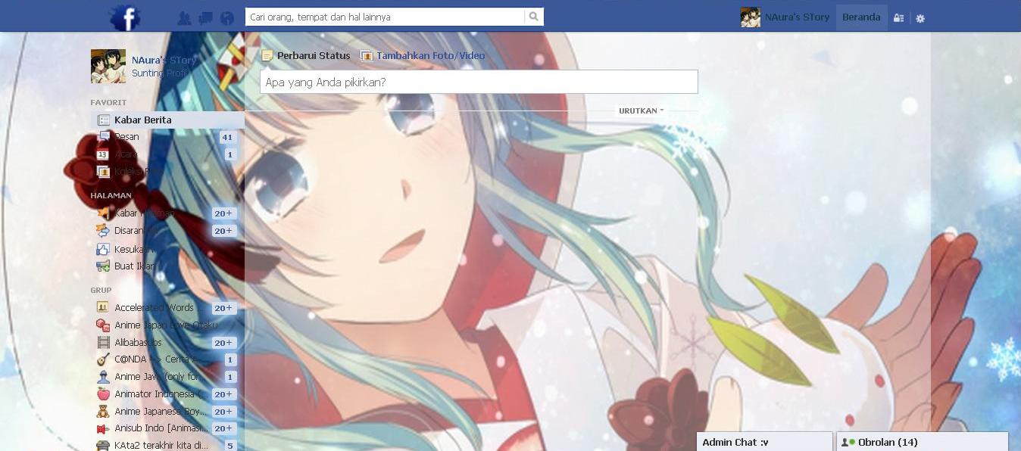
Task: Open the Buat Iklan sidebar link
Action: tap(135, 266)
